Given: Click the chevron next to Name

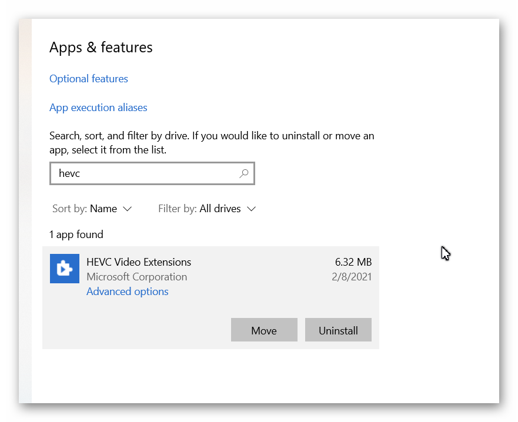Looking at the screenshot, I should click(127, 209).
